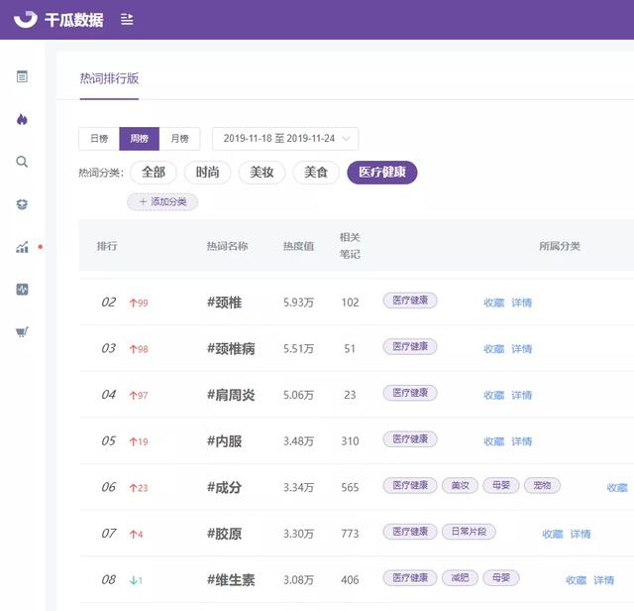The image size is (634, 611).
Task: Select 周榜 weekly ranking toggle
Action: point(139,139)
